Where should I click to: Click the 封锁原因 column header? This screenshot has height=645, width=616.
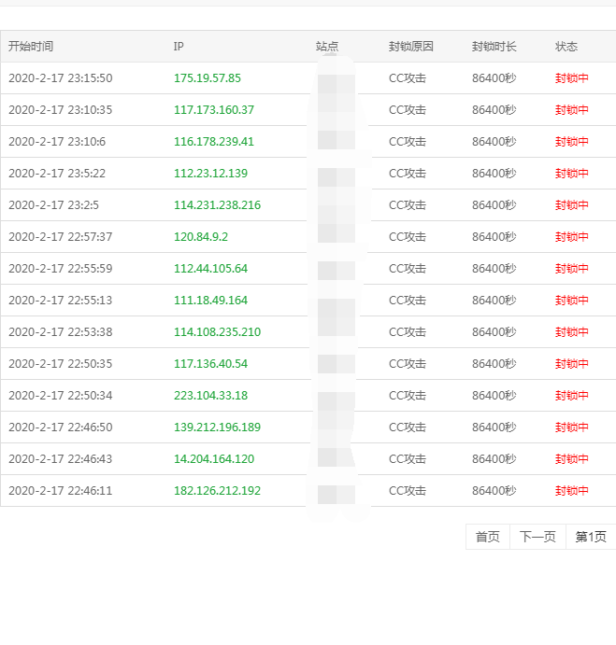click(x=411, y=47)
